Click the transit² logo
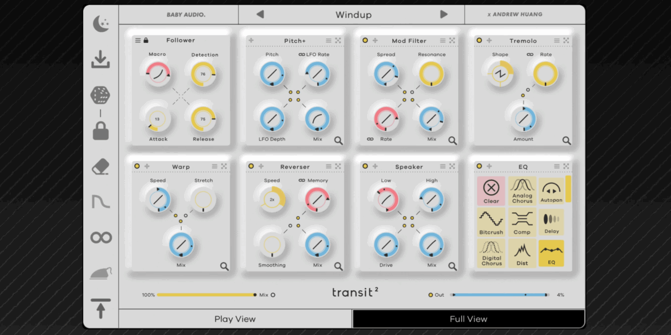Image resolution: width=671 pixels, height=335 pixels. click(354, 292)
